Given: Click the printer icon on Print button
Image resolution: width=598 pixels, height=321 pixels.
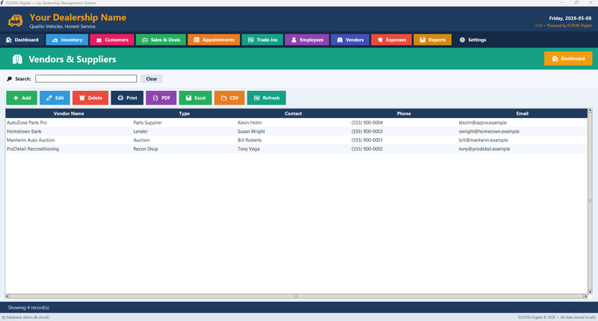Looking at the screenshot, I should click(120, 98).
